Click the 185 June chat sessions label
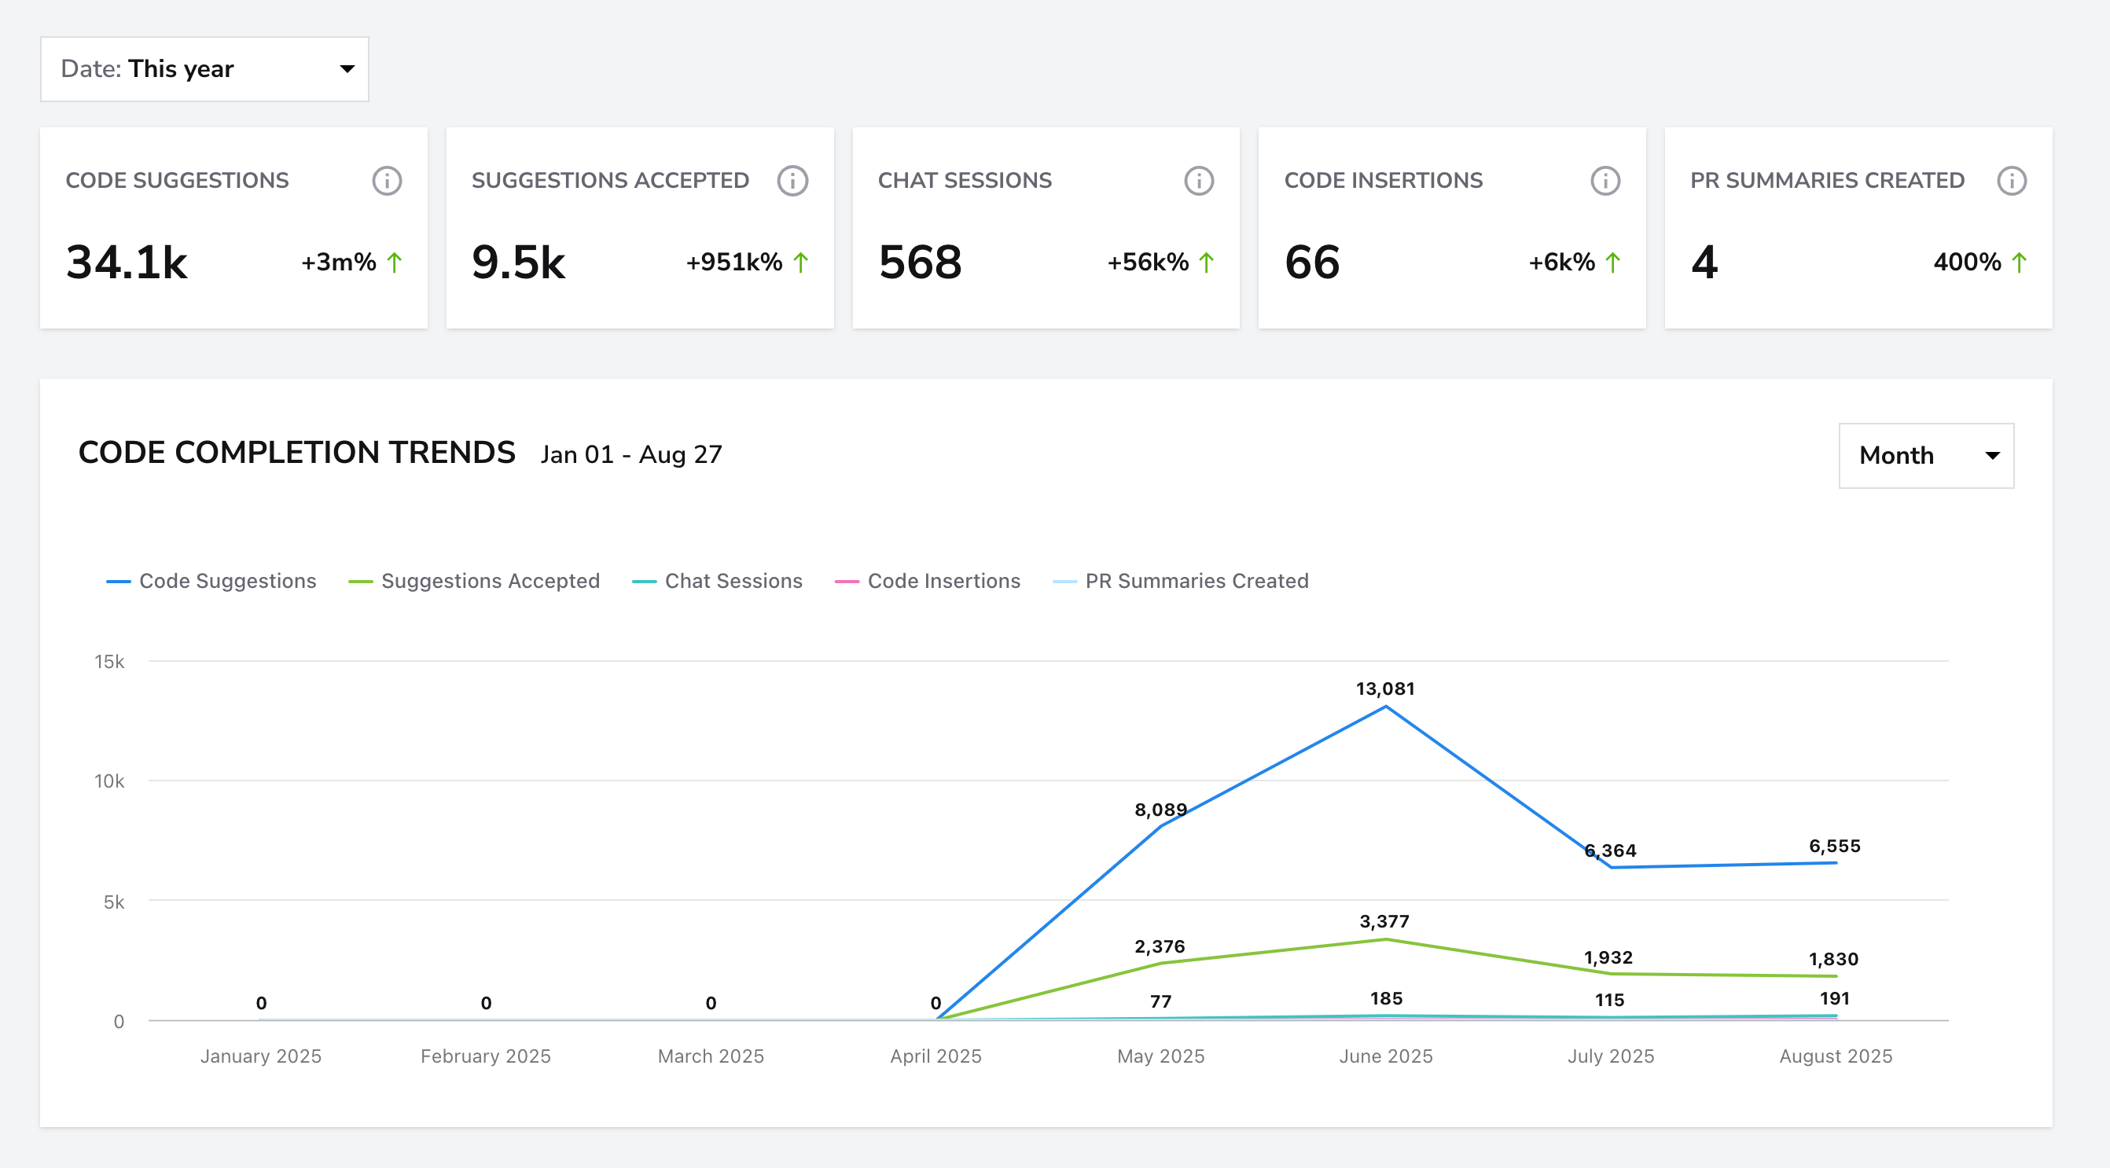The image size is (2110, 1168). pyautogui.click(x=1387, y=998)
